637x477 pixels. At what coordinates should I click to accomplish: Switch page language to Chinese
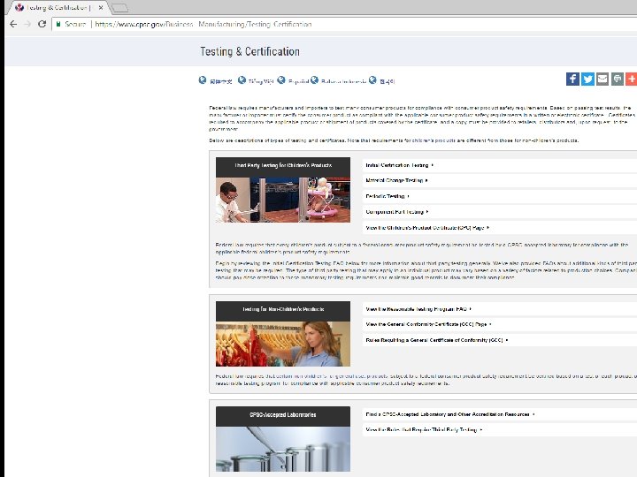pos(220,81)
